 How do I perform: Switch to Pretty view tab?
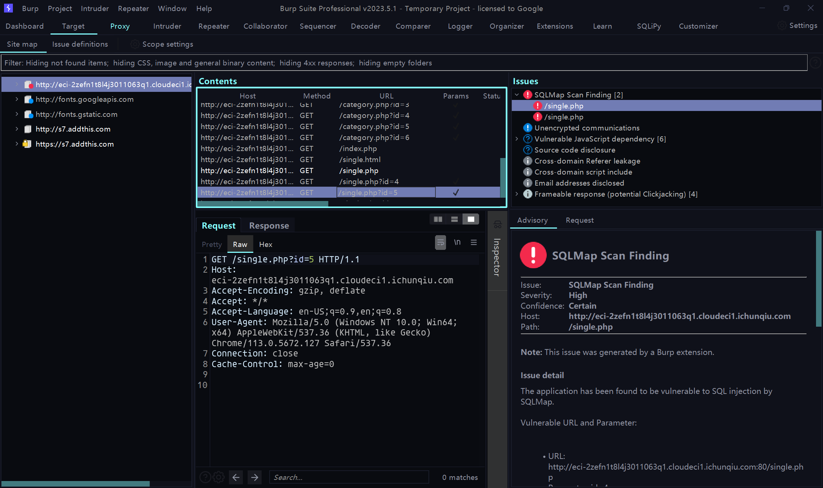tap(212, 244)
